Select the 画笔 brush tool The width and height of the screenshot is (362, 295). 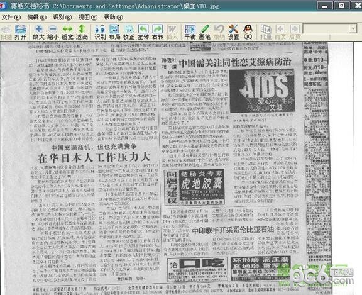tap(204, 32)
